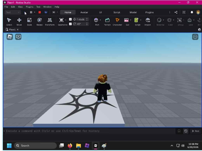Open the viewport more options button
Screen dimensions: 202x151
195,37
